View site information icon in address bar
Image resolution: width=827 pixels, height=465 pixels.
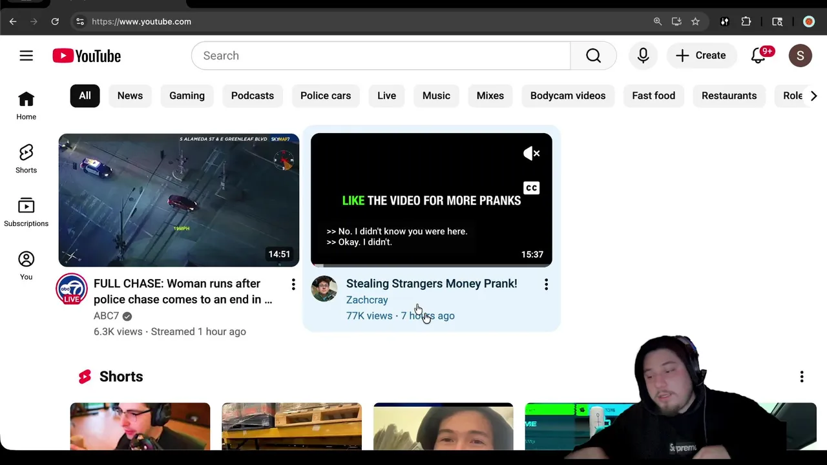tap(79, 21)
